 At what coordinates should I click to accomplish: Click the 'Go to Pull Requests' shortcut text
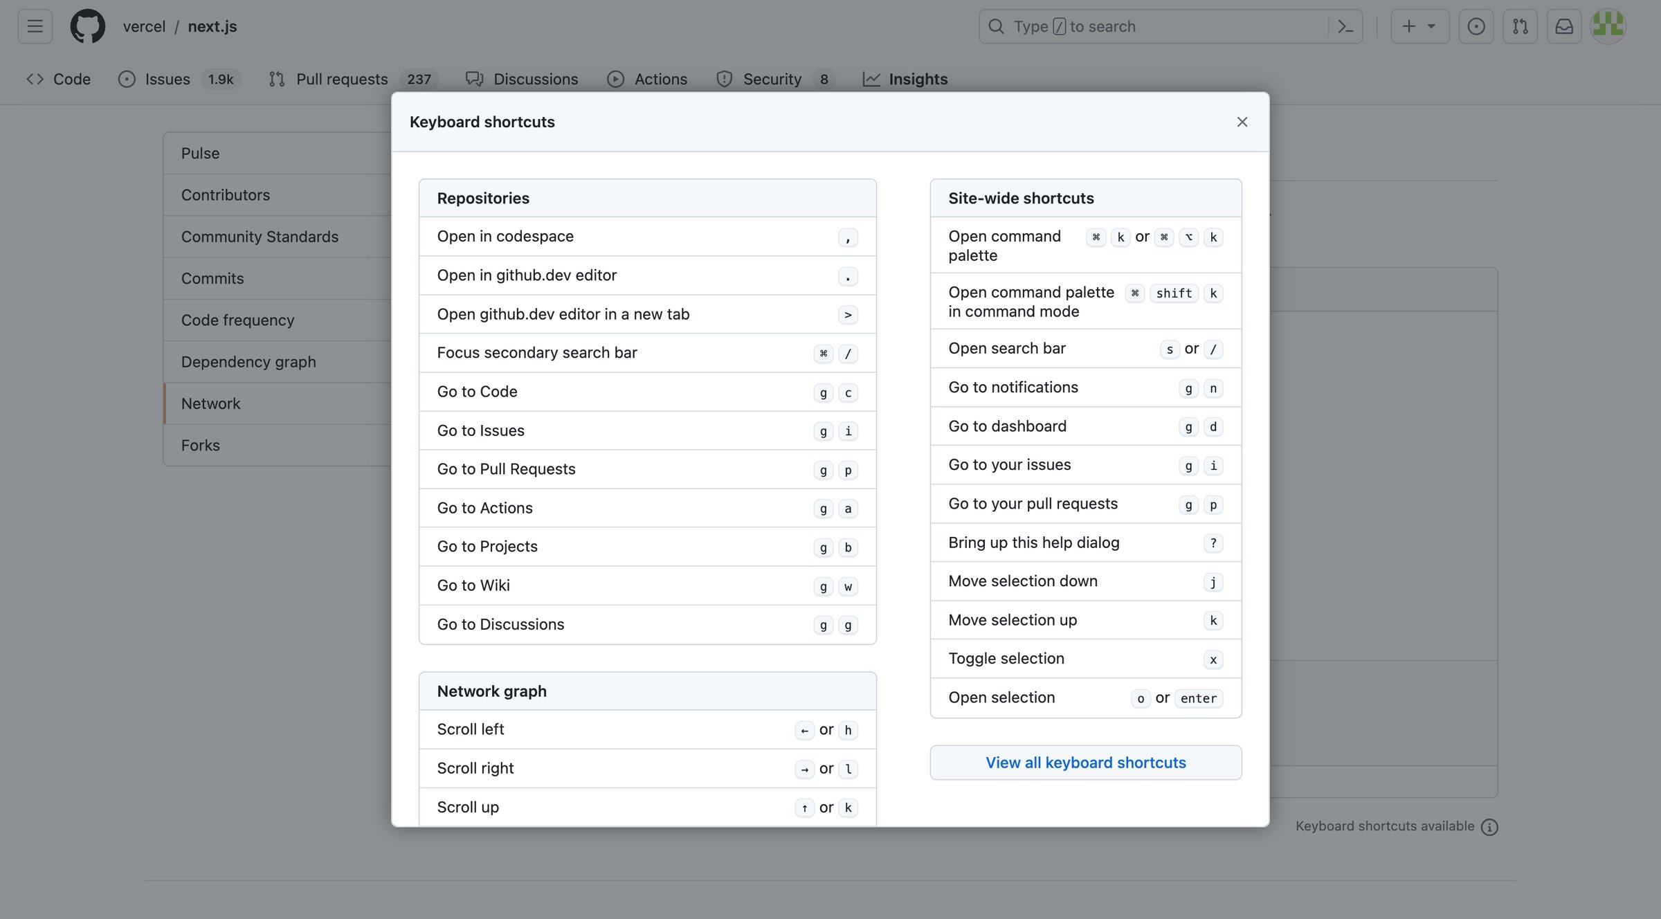[506, 469]
